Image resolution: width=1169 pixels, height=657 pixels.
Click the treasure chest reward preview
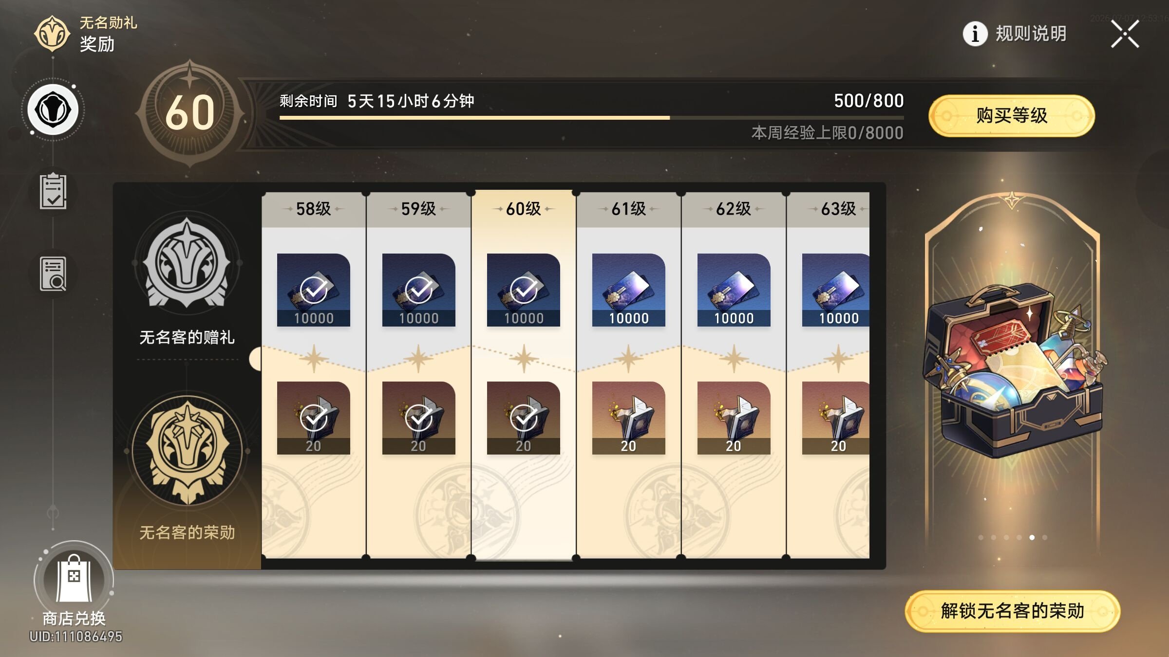[x=1013, y=370]
